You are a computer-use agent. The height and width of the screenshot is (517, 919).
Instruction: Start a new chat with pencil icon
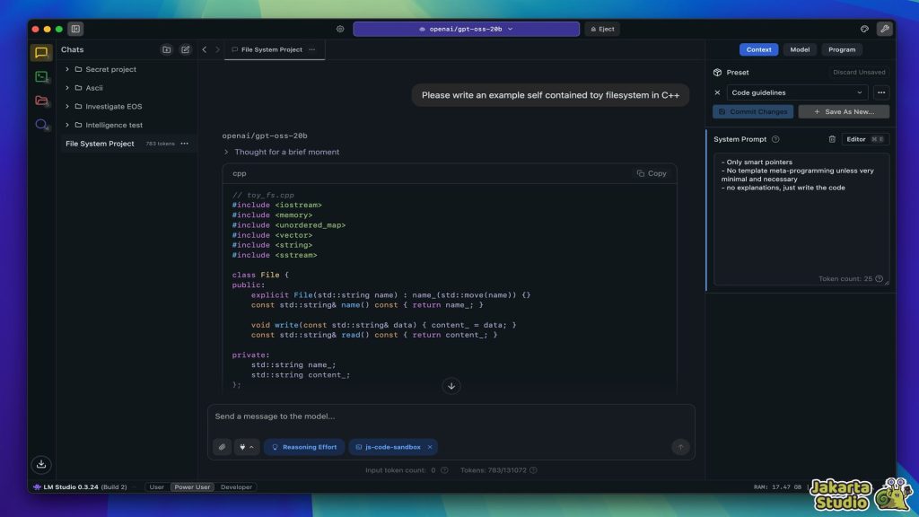(x=186, y=50)
